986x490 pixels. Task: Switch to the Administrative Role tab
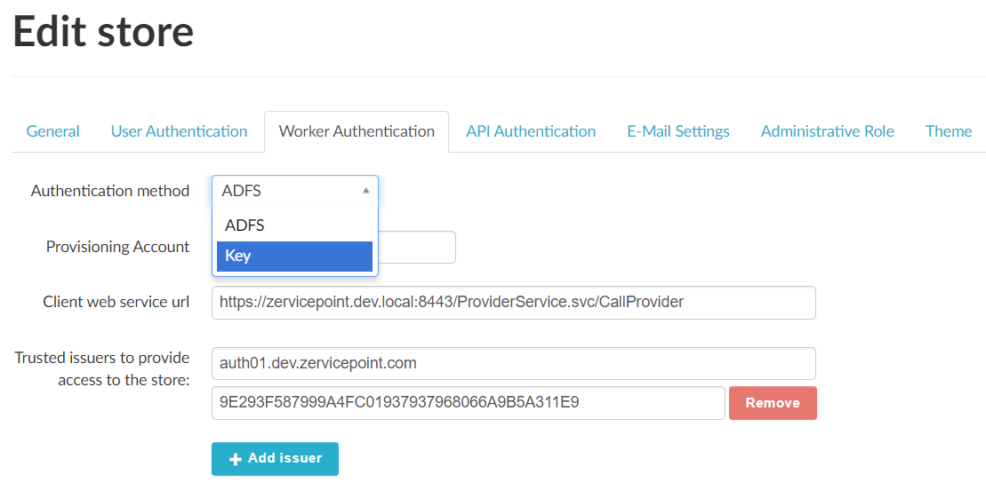827,131
